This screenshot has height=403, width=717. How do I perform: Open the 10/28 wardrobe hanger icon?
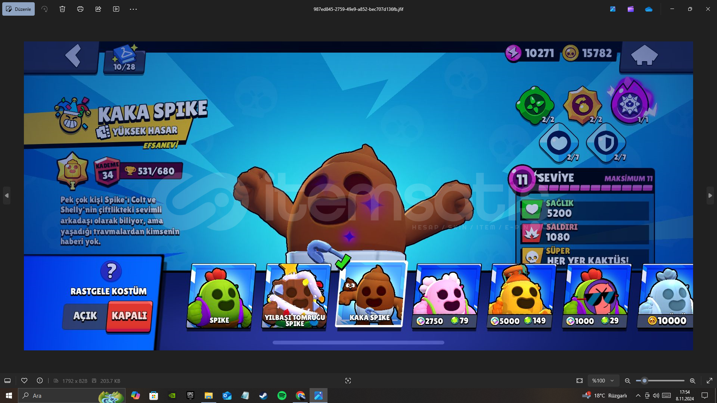pyautogui.click(x=124, y=59)
